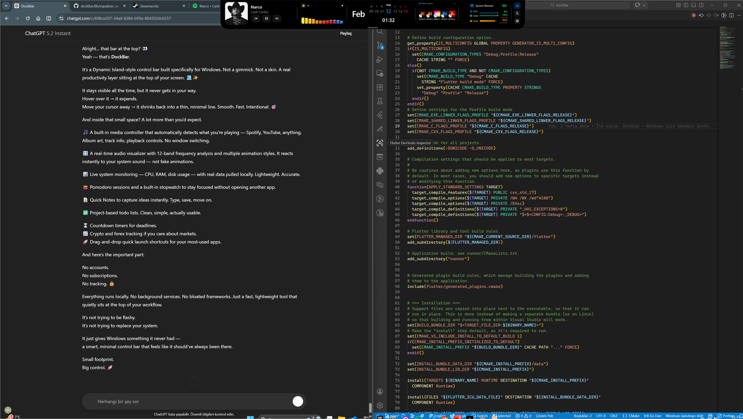The image size is (743, 419).
Task: Open the Flutter sidebar icon
Action: (380, 115)
